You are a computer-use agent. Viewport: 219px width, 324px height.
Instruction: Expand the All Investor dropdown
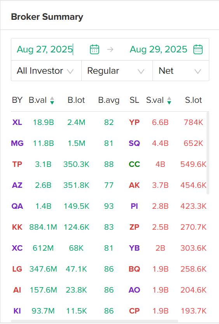pyautogui.click(x=46, y=71)
